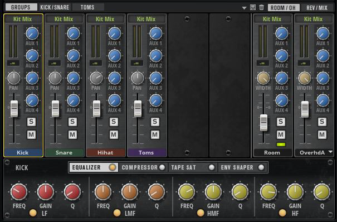Switch to the GROUPS tab
The width and height of the screenshot is (337, 222).
(x=21, y=7)
